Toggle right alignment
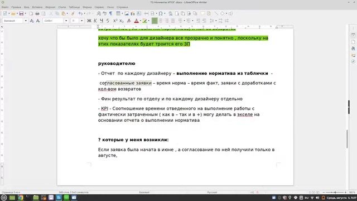Image resolution: width=357 pixels, height=201 pixels. pos(167,21)
